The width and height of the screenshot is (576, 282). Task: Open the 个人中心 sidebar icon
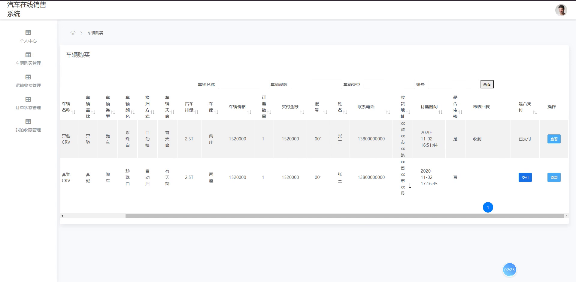pyautogui.click(x=28, y=32)
